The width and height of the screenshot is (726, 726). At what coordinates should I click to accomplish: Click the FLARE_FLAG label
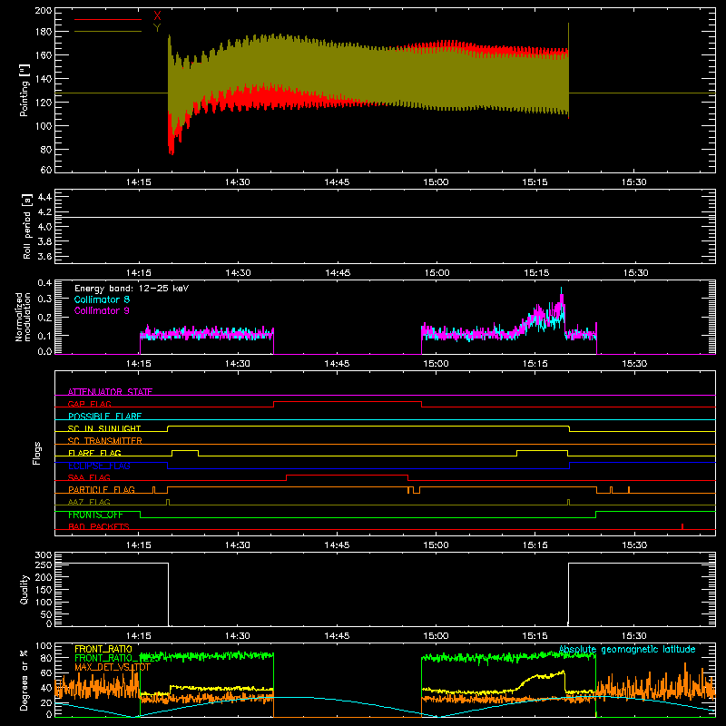click(x=94, y=453)
